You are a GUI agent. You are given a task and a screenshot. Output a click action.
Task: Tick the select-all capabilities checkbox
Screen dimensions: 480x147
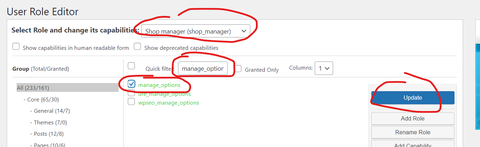coord(131,66)
